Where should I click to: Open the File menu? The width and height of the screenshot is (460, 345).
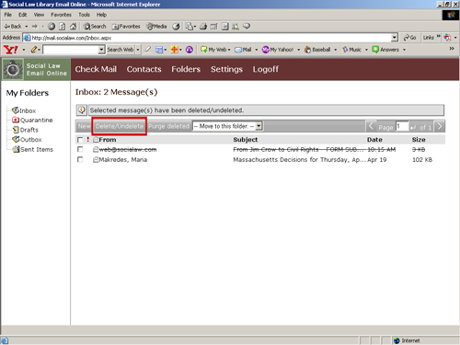(8, 15)
